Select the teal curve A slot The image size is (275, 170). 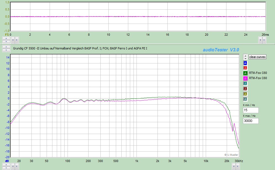click(x=245, y=83)
